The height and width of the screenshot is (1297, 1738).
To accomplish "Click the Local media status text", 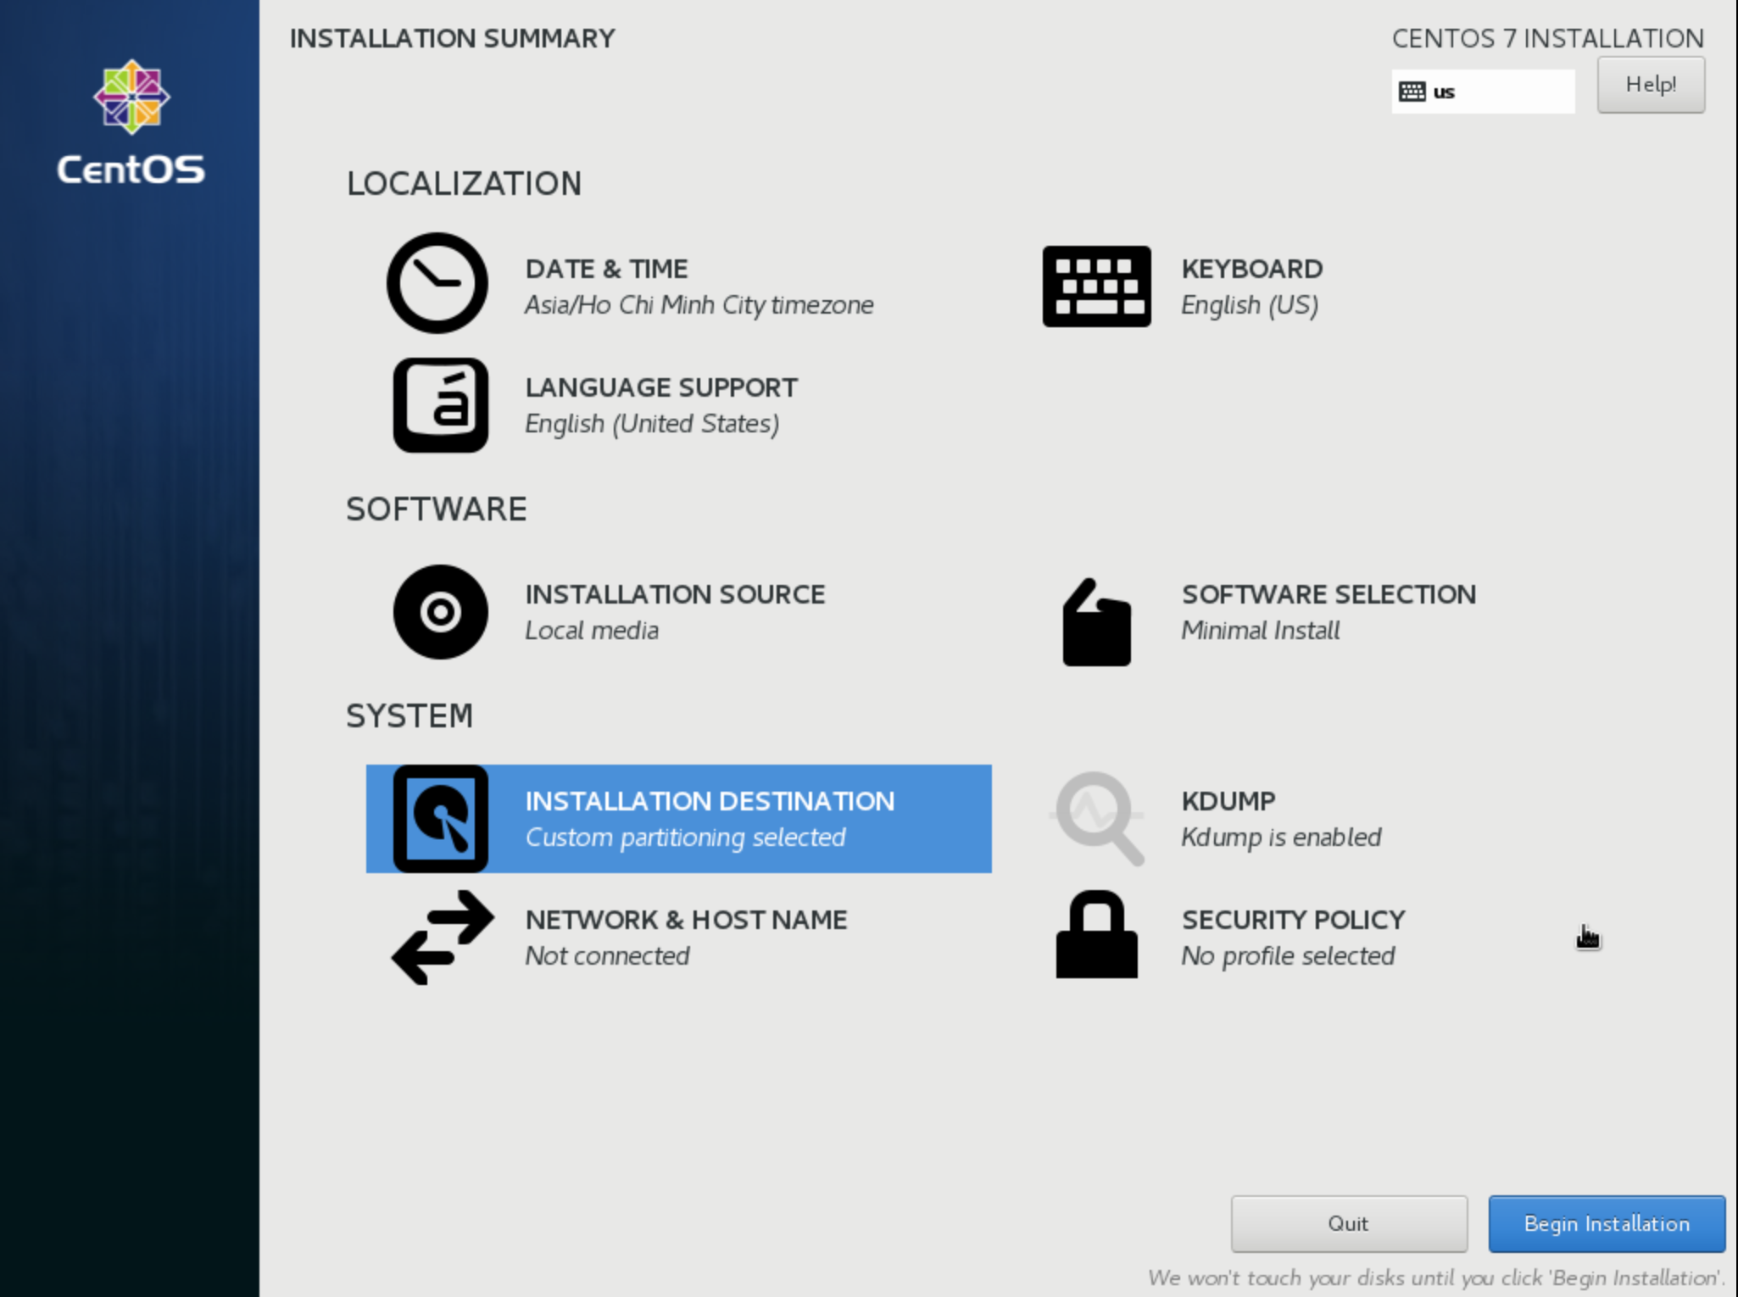I will (x=592, y=631).
